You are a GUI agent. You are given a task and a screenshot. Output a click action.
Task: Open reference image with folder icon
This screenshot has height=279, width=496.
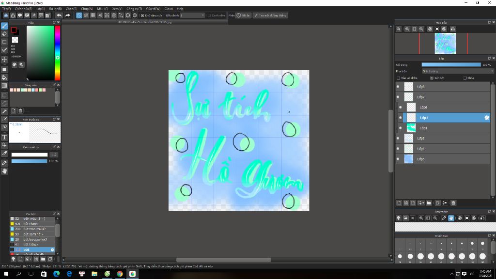click(x=405, y=218)
